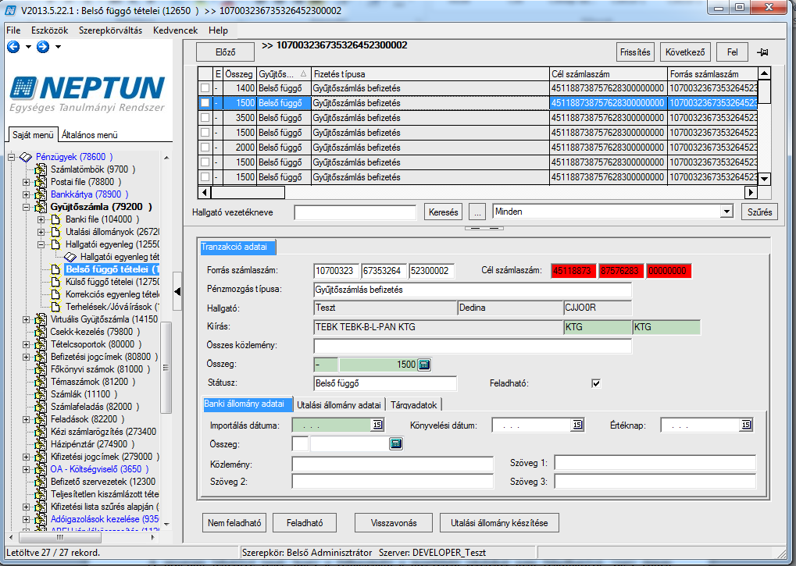Click the Szűrés button
This screenshot has width=796, height=566.
pos(759,212)
